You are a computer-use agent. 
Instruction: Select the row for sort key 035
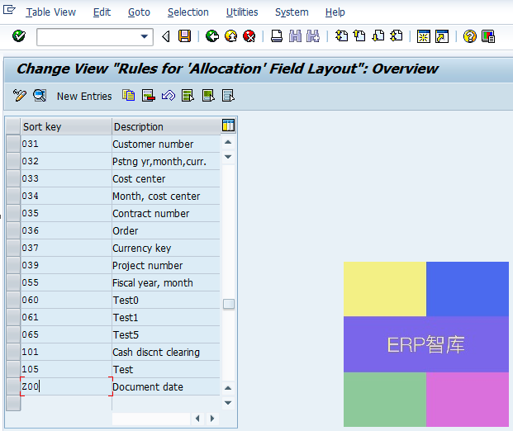pyautogui.click(x=13, y=213)
